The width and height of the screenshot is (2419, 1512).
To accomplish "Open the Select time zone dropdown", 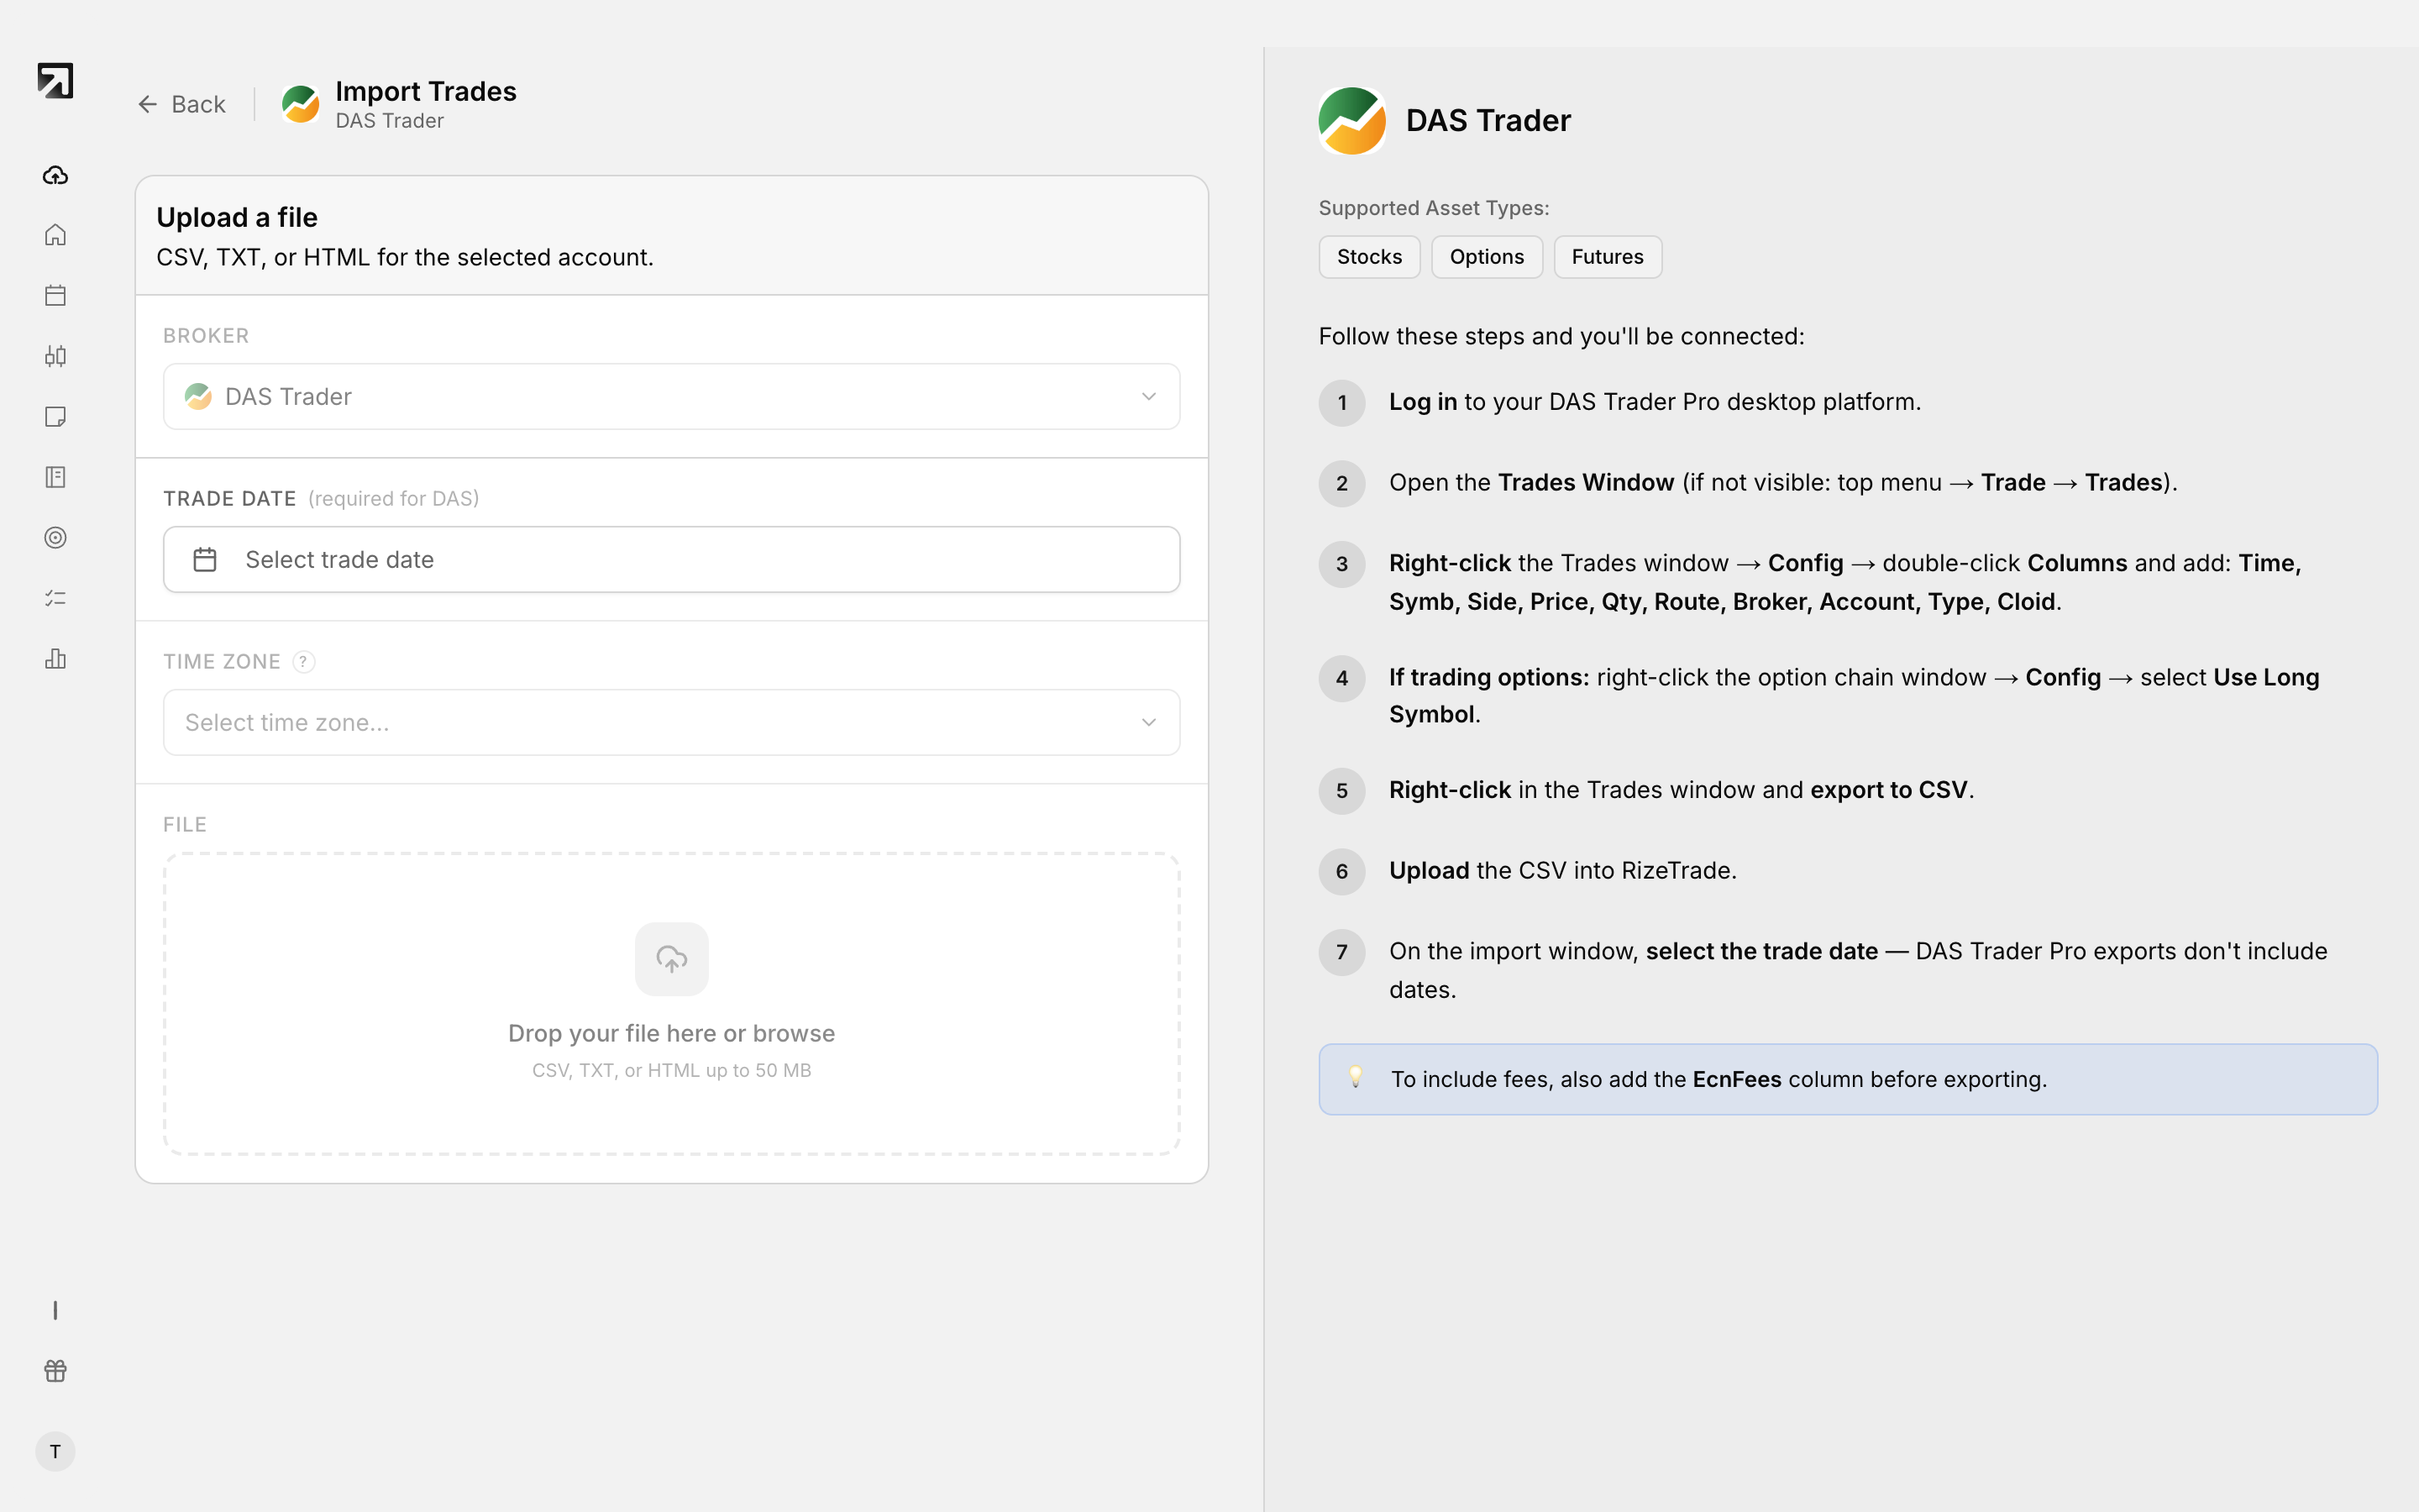I will (672, 722).
